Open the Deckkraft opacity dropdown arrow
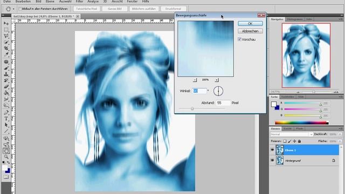Viewport: 345px width, 194px height. [x=340, y=134]
